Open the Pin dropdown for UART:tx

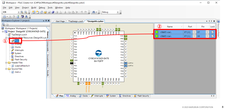[207, 36]
